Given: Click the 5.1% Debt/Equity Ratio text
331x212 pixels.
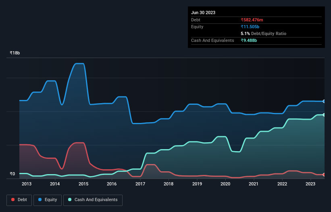Looking at the screenshot, I should (x=263, y=33).
